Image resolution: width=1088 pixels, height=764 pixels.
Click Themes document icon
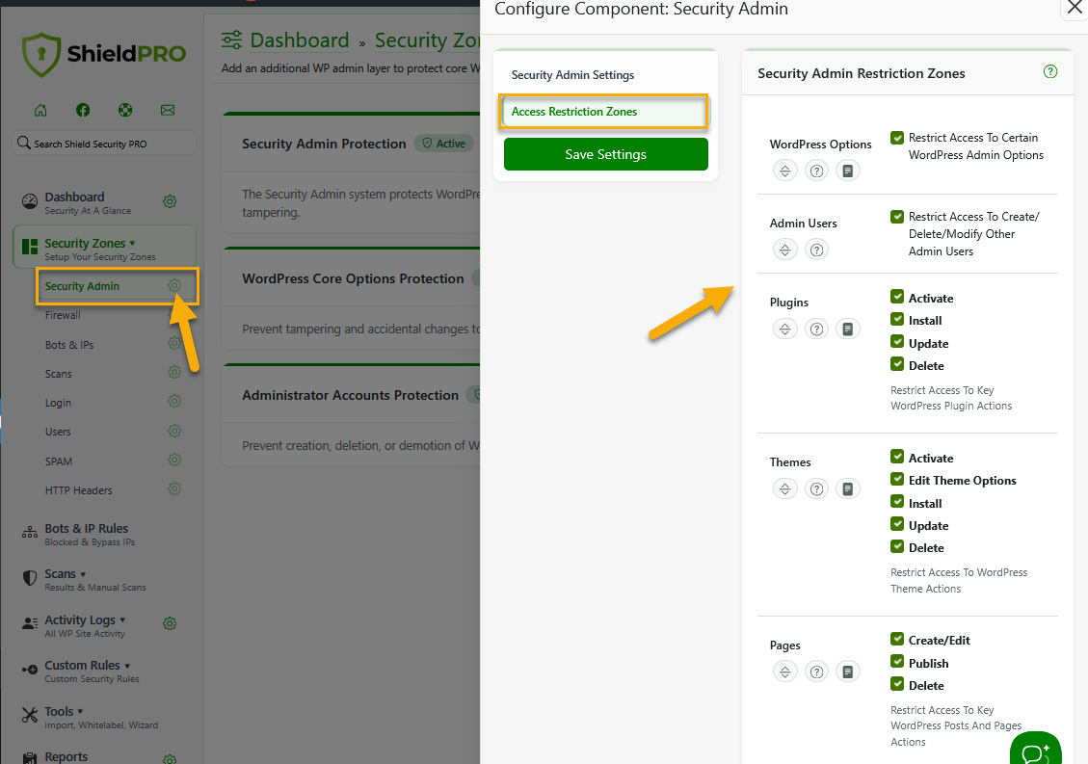[847, 488]
